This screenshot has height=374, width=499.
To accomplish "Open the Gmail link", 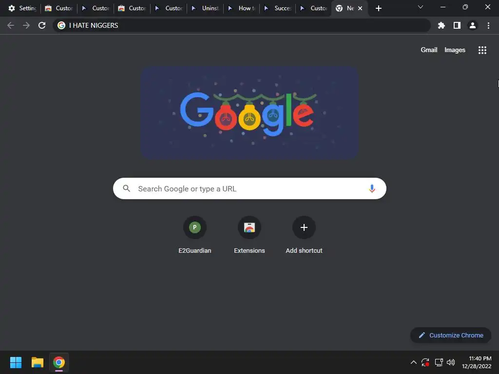I will [429, 50].
